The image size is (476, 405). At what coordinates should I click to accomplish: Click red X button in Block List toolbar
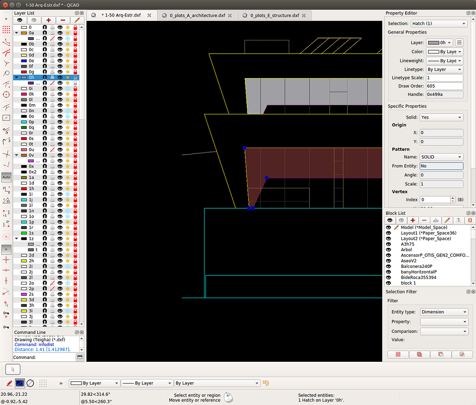[x=470, y=220]
